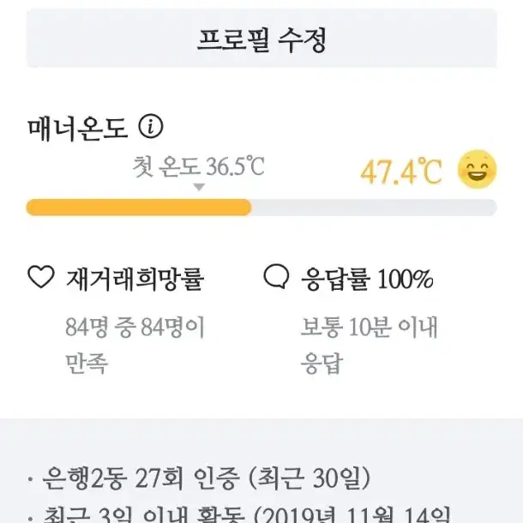The height and width of the screenshot is (523, 523).
Task: Click the 100% figure in the 응답률 heading
Action: tap(406, 280)
